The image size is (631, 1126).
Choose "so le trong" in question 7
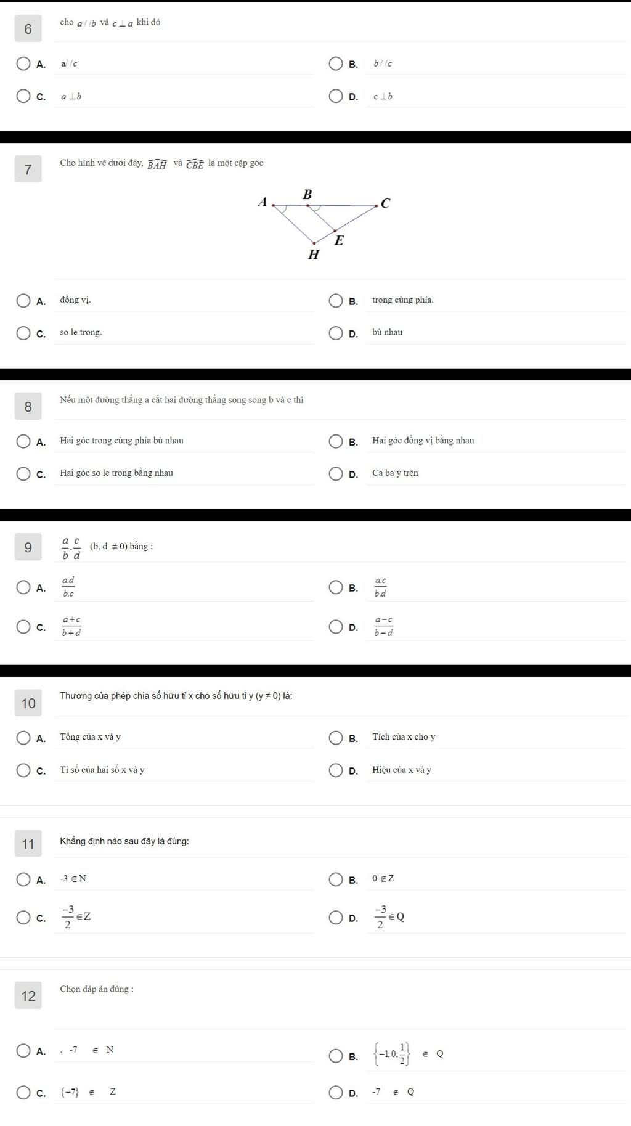[23, 333]
